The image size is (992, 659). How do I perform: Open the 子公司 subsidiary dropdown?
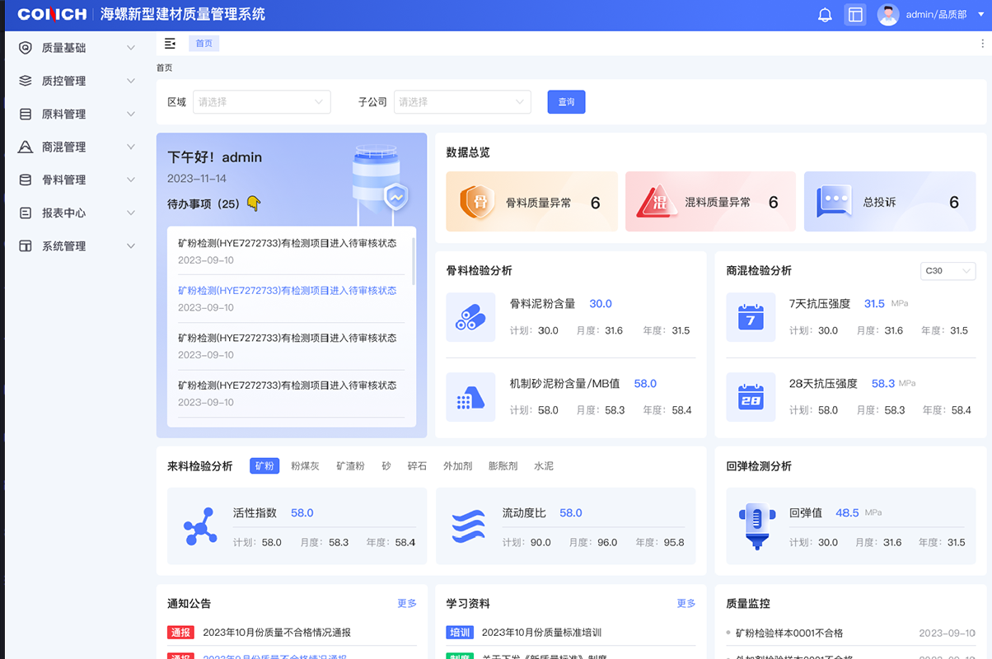461,102
